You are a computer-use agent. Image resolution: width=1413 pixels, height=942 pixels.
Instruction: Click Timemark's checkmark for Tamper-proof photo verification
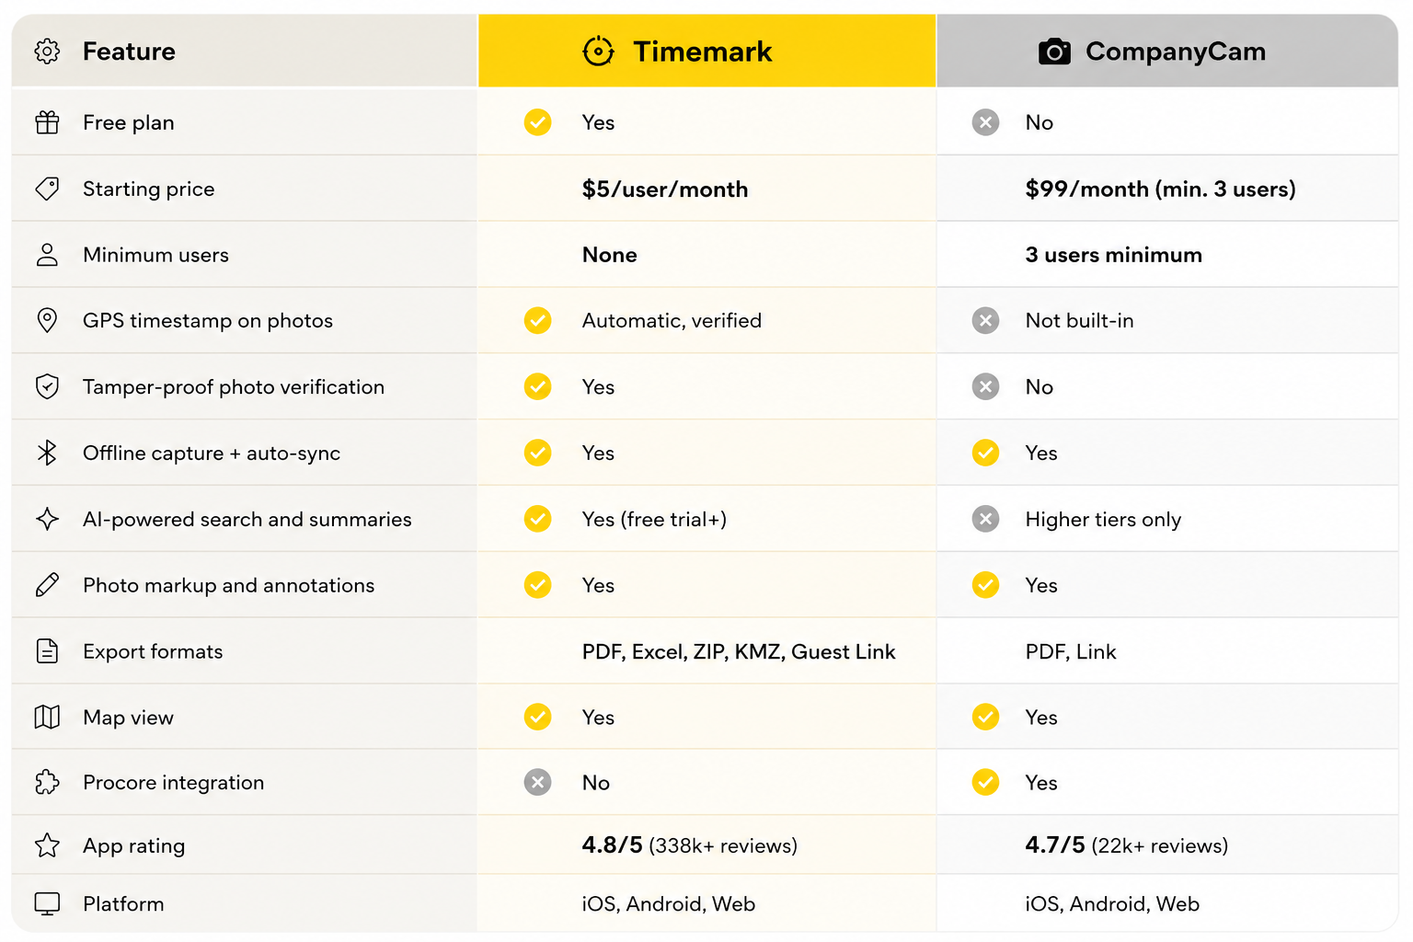(537, 386)
